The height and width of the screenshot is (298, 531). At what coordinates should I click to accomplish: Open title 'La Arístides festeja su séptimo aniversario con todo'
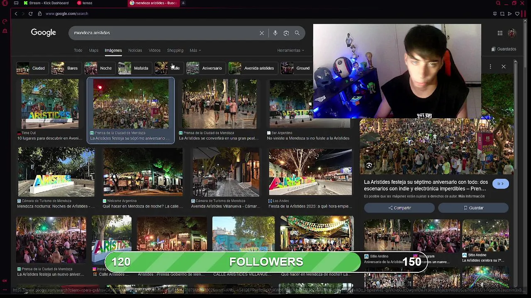click(426, 185)
